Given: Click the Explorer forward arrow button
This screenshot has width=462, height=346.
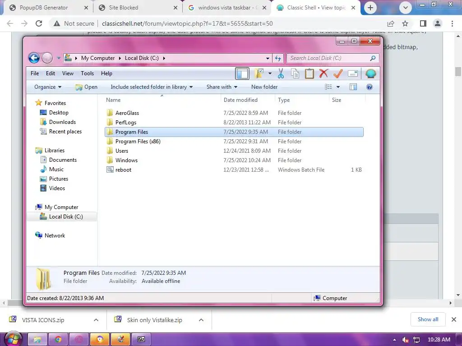Looking at the screenshot, I should pyautogui.click(x=47, y=58).
